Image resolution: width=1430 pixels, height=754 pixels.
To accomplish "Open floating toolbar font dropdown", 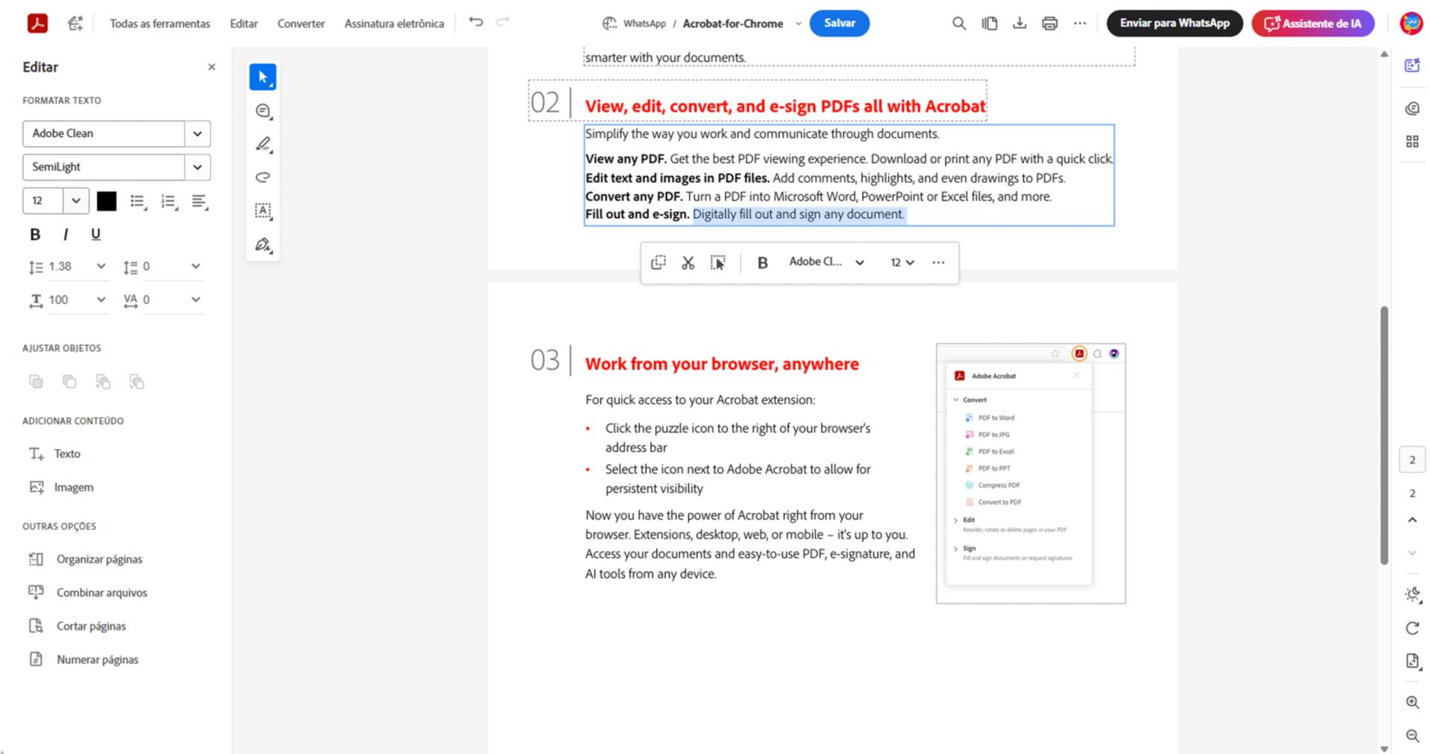I will click(827, 262).
